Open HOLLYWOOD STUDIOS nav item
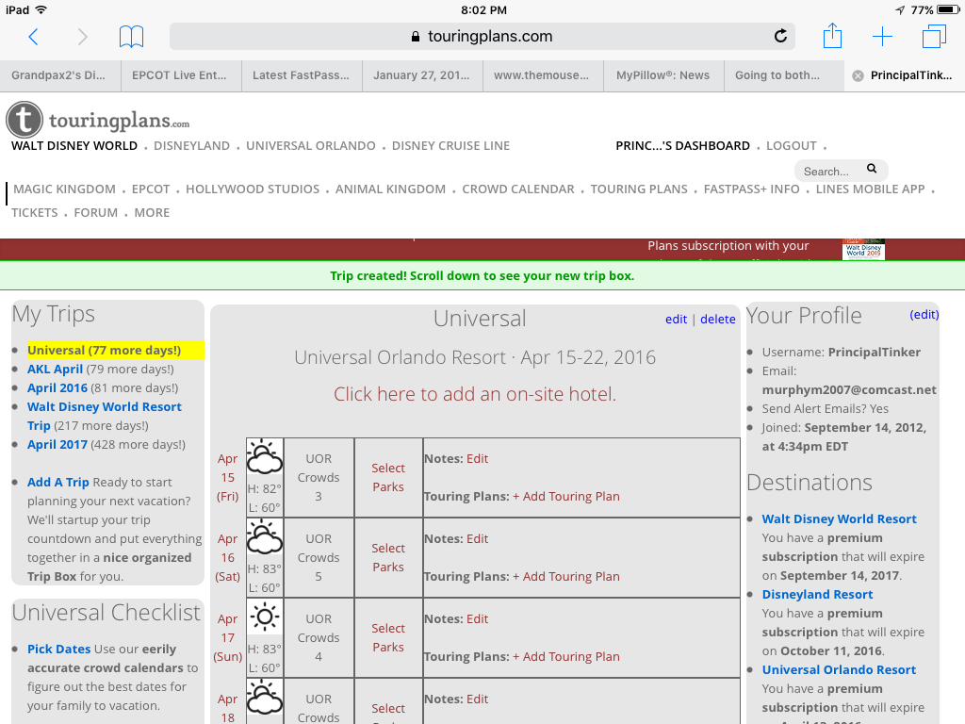This screenshot has height=724, width=965. tap(253, 189)
